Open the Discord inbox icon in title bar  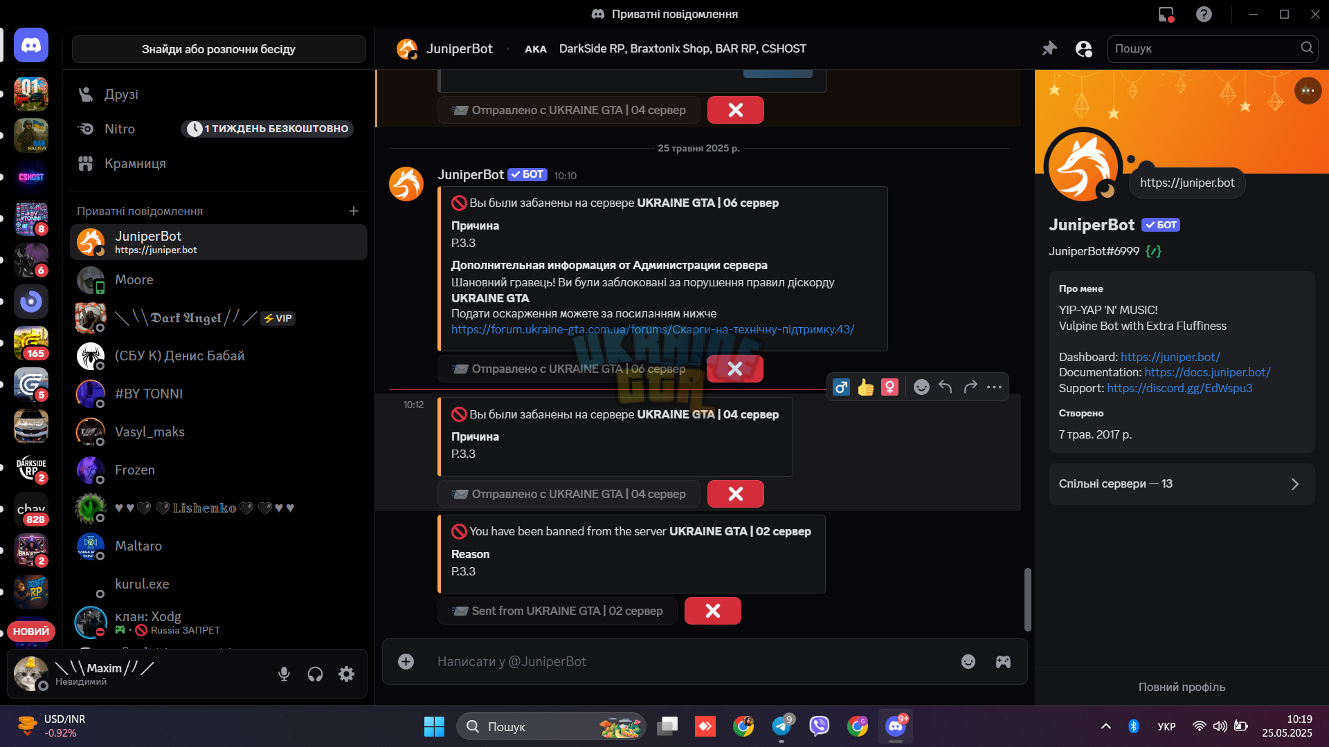1166,14
